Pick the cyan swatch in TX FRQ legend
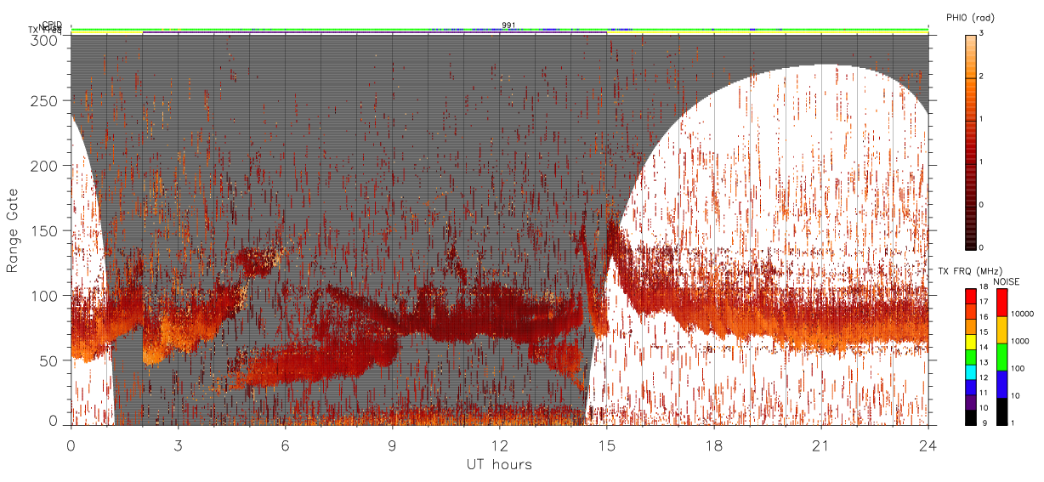 (971, 372)
